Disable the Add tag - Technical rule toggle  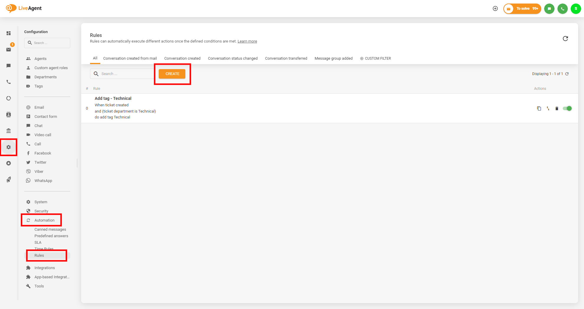[567, 108]
